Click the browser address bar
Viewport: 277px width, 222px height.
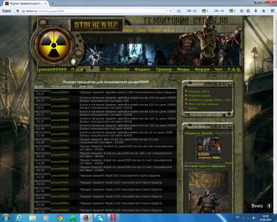pyautogui.click(x=92, y=10)
